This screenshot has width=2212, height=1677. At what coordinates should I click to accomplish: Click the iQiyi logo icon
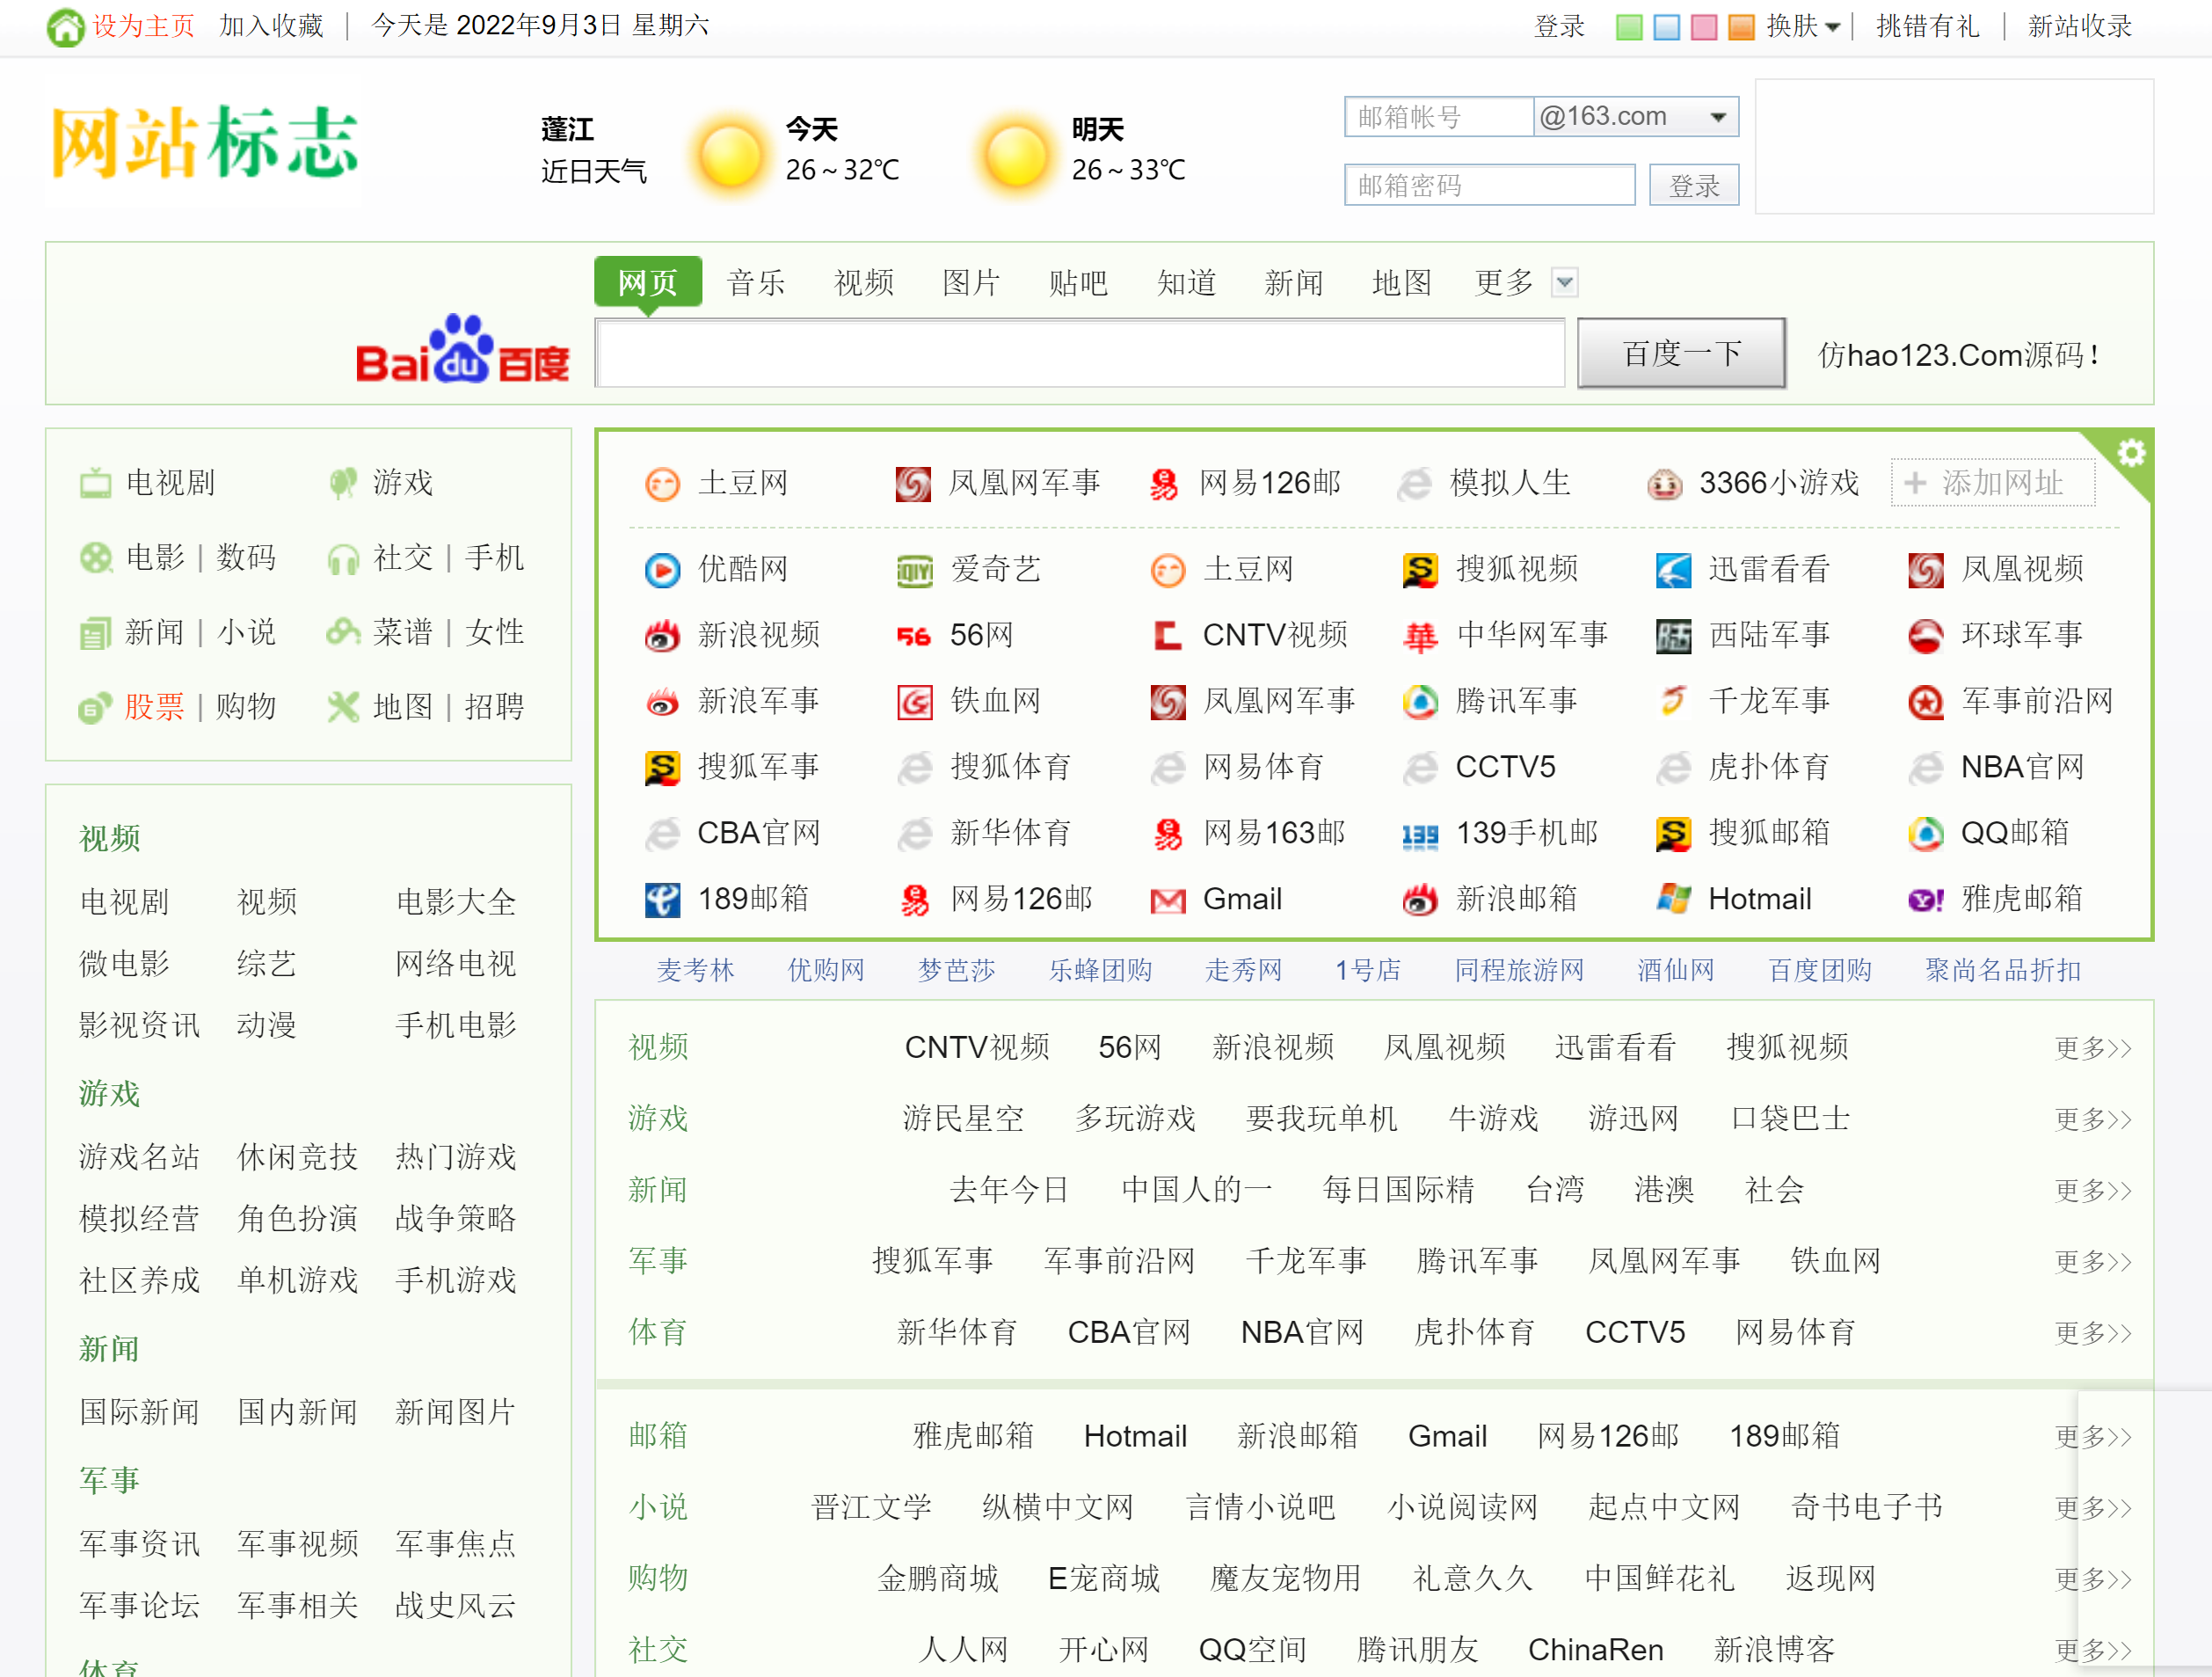coord(914,570)
